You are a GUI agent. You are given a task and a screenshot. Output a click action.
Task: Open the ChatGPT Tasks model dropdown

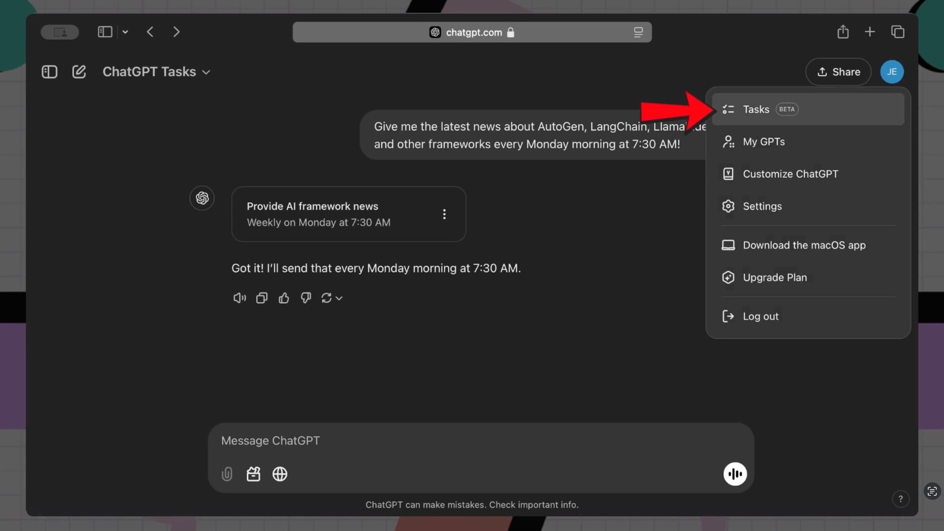(x=156, y=72)
